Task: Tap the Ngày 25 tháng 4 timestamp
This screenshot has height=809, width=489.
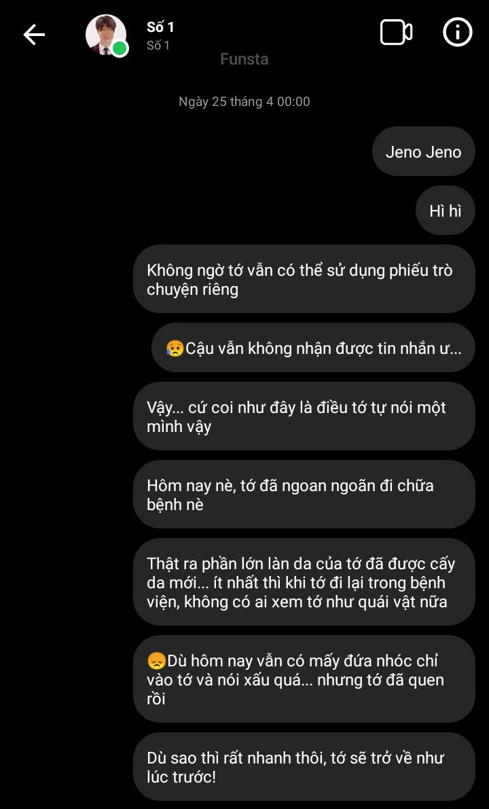Action: 244,101
